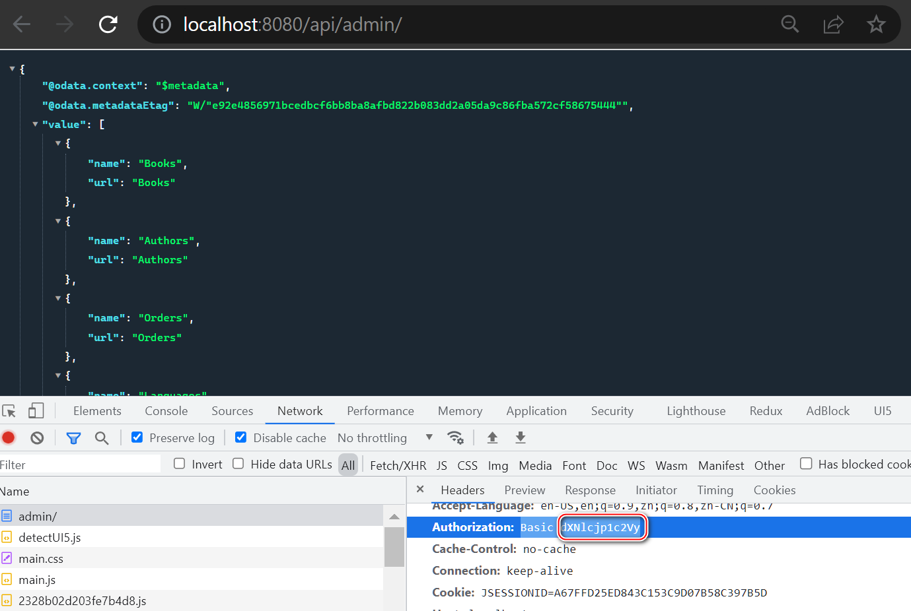Image resolution: width=911 pixels, height=611 pixels.
Task: Open the Console panel tab
Action: click(166, 411)
